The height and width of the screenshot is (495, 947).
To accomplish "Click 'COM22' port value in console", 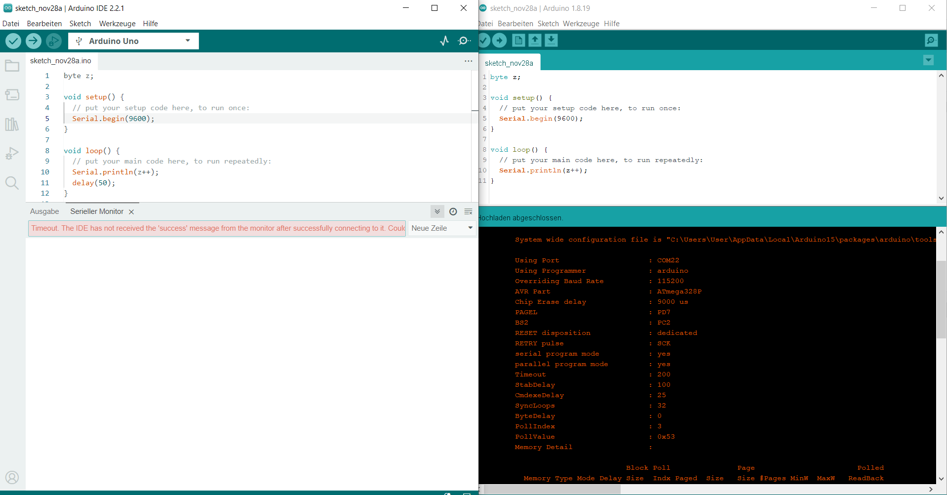I will tap(668, 260).
